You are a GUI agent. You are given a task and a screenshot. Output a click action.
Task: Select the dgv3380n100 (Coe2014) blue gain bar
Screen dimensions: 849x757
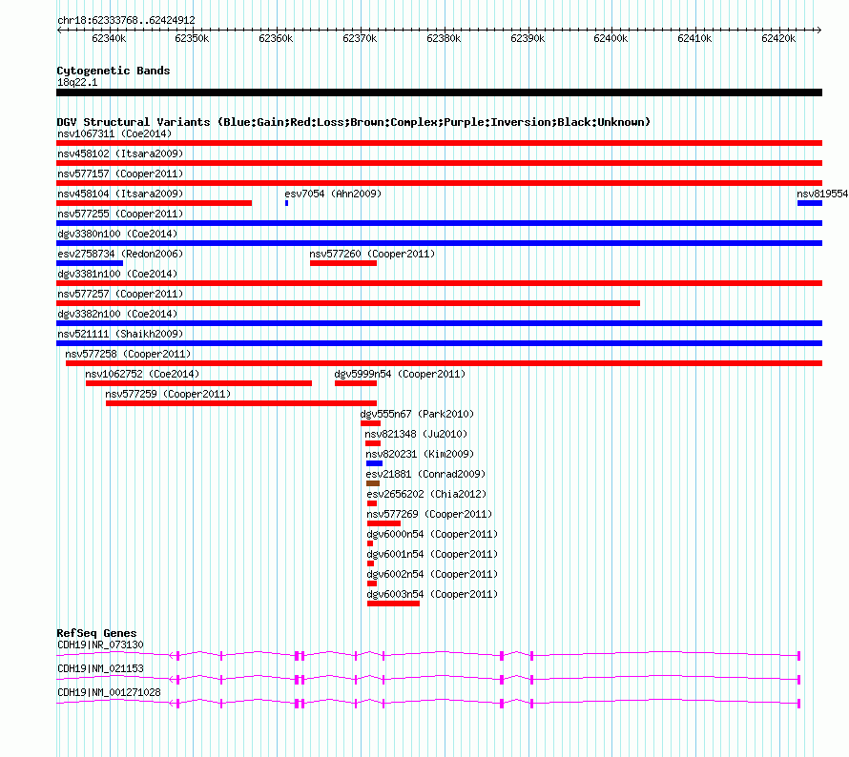(439, 243)
